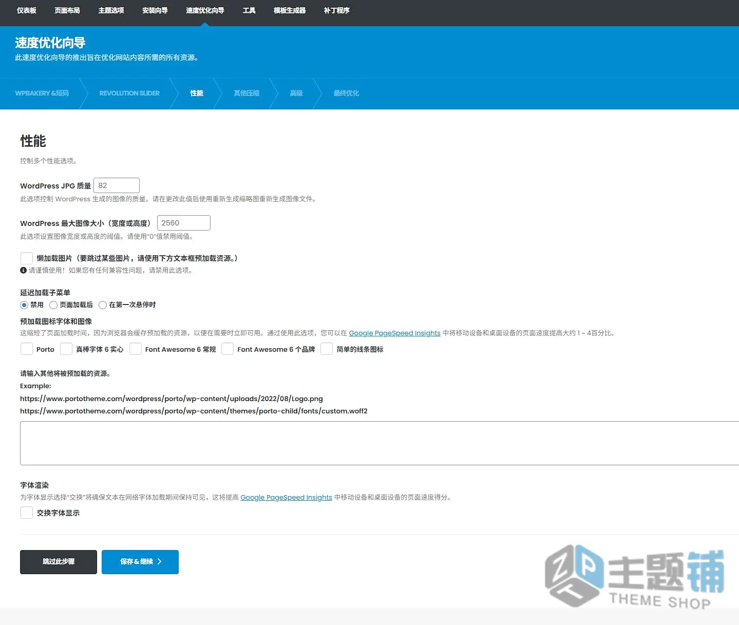The image size is (739, 625).
Task: Click the 保存 & 继续 button
Action: (x=140, y=562)
